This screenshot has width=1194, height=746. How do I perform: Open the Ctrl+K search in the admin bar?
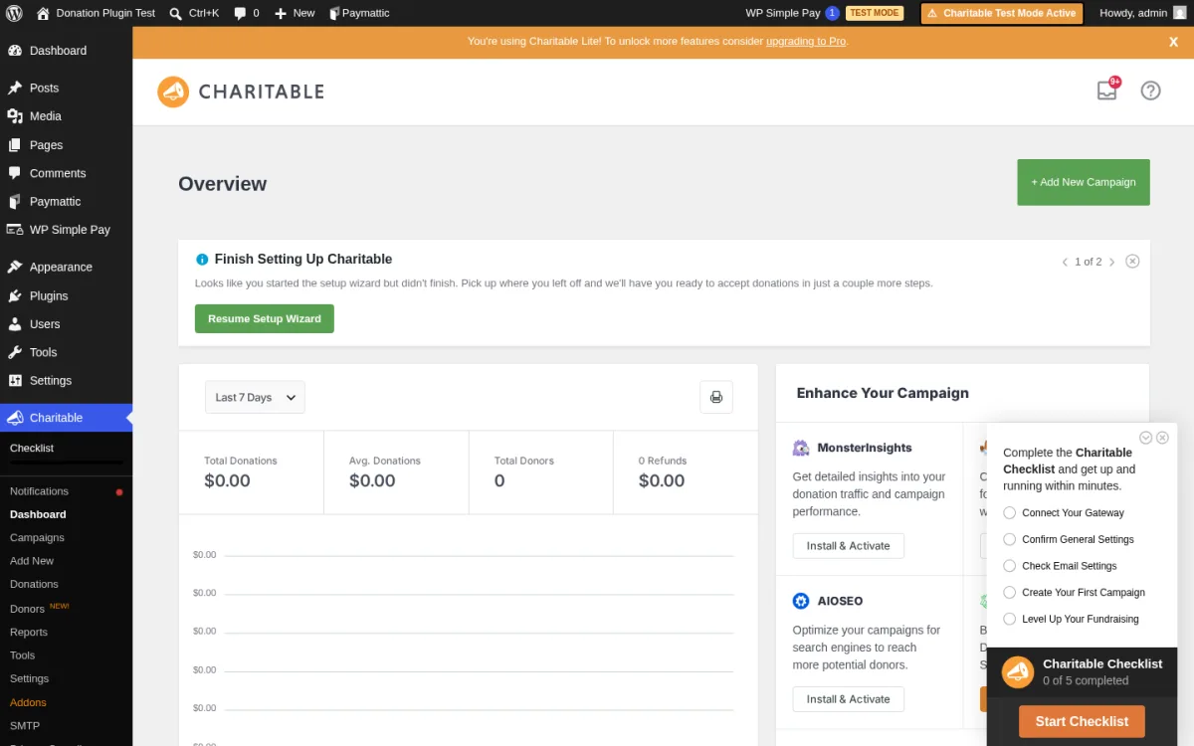pyautogui.click(x=194, y=13)
